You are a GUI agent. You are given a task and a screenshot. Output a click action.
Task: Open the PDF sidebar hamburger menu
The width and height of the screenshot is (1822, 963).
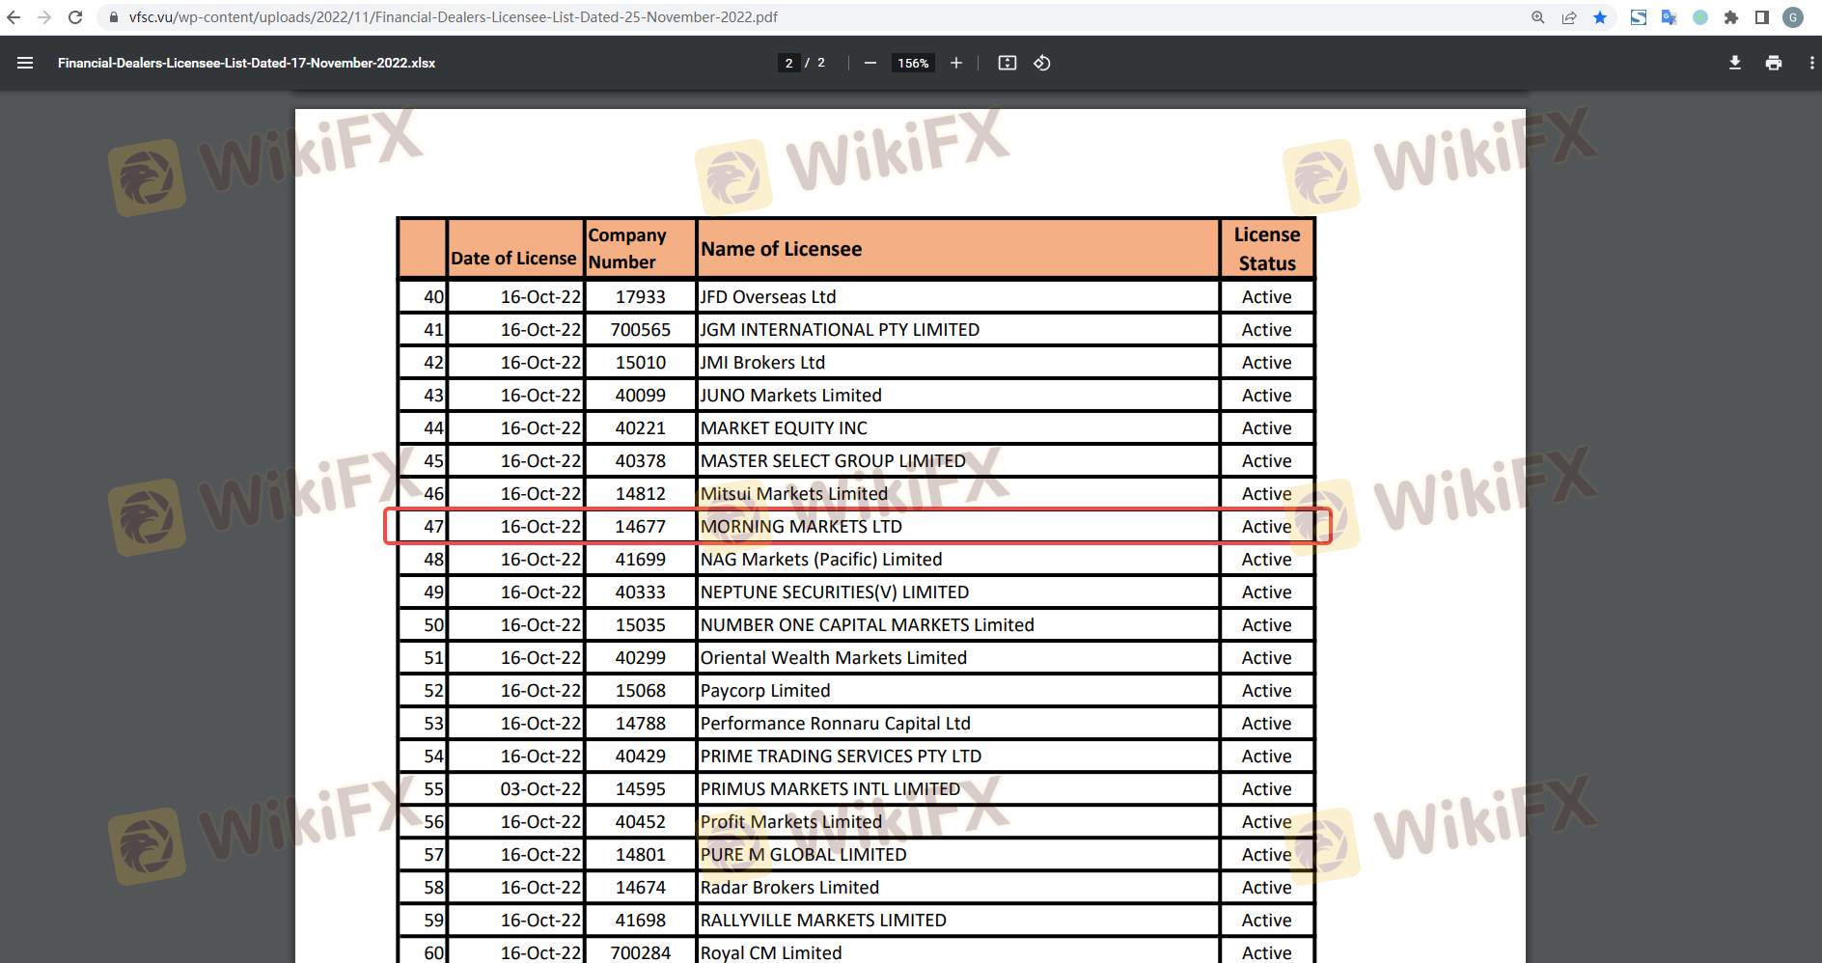[25, 63]
